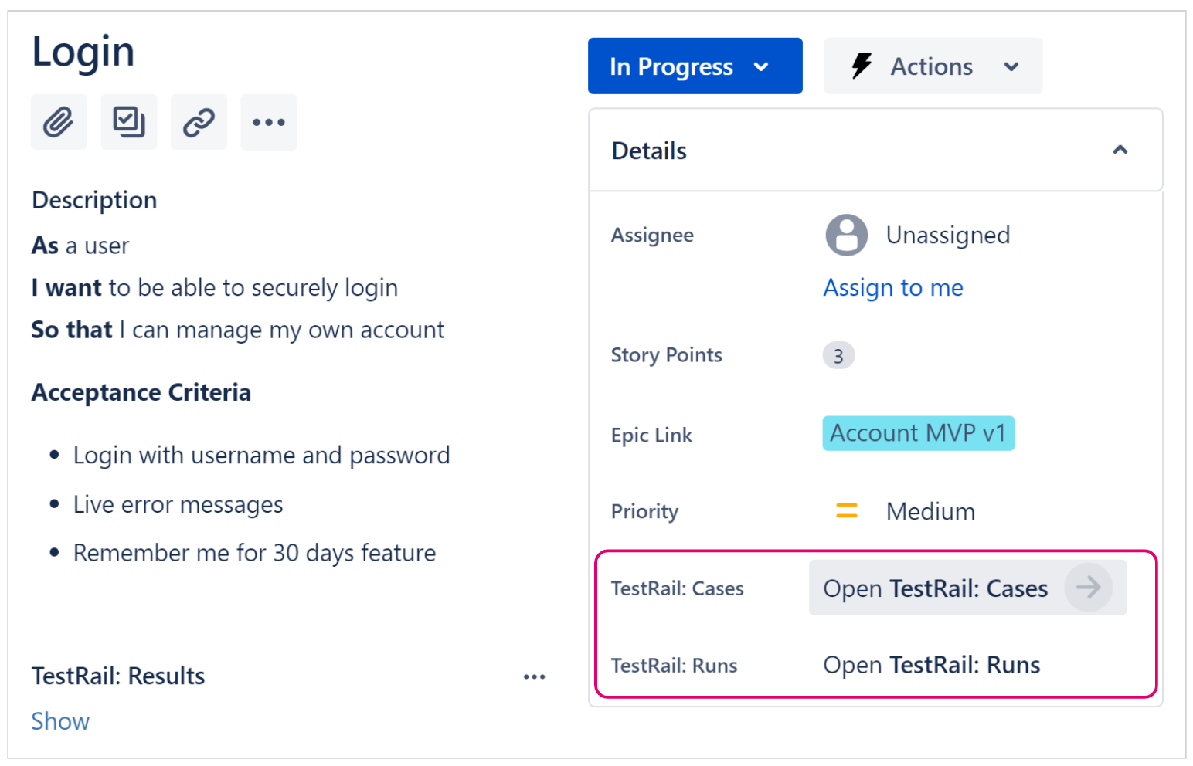The image size is (1193, 766).
Task: Click the Login issue title
Action: point(83,53)
